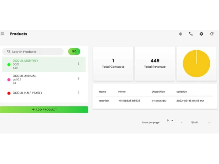The height and width of the screenshot is (164, 219).
Task: Select the GODIAL HALF YEARLY product
Action: pos(44,93)
